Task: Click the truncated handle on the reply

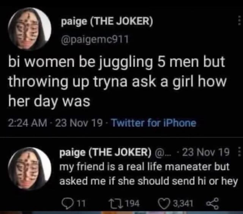Action: coord(162,153)
